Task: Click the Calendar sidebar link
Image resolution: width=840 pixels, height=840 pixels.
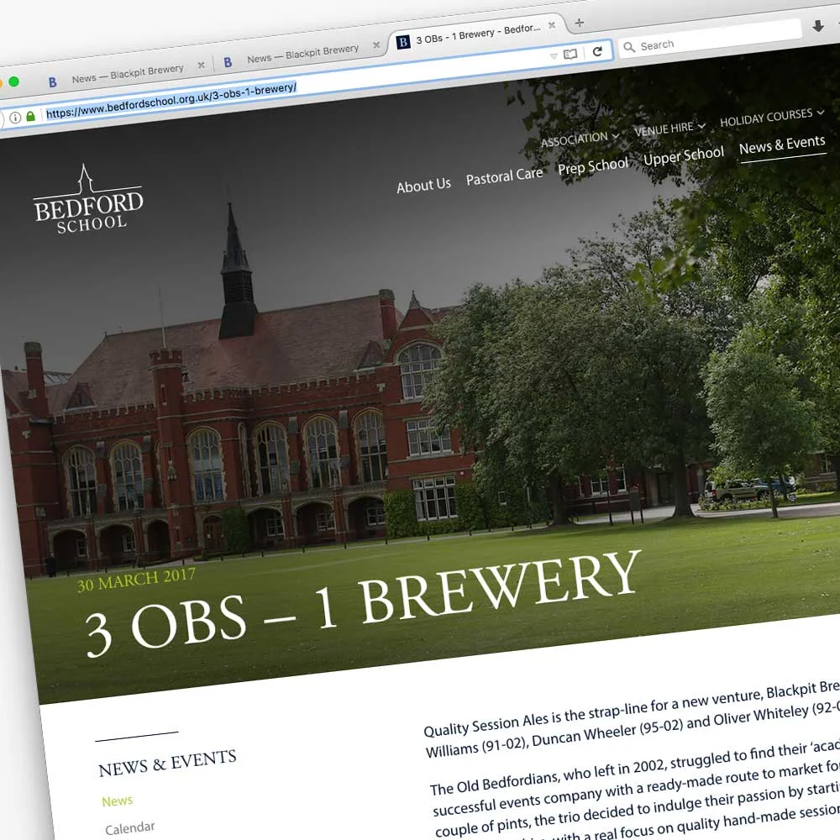Action: (129, 827)
